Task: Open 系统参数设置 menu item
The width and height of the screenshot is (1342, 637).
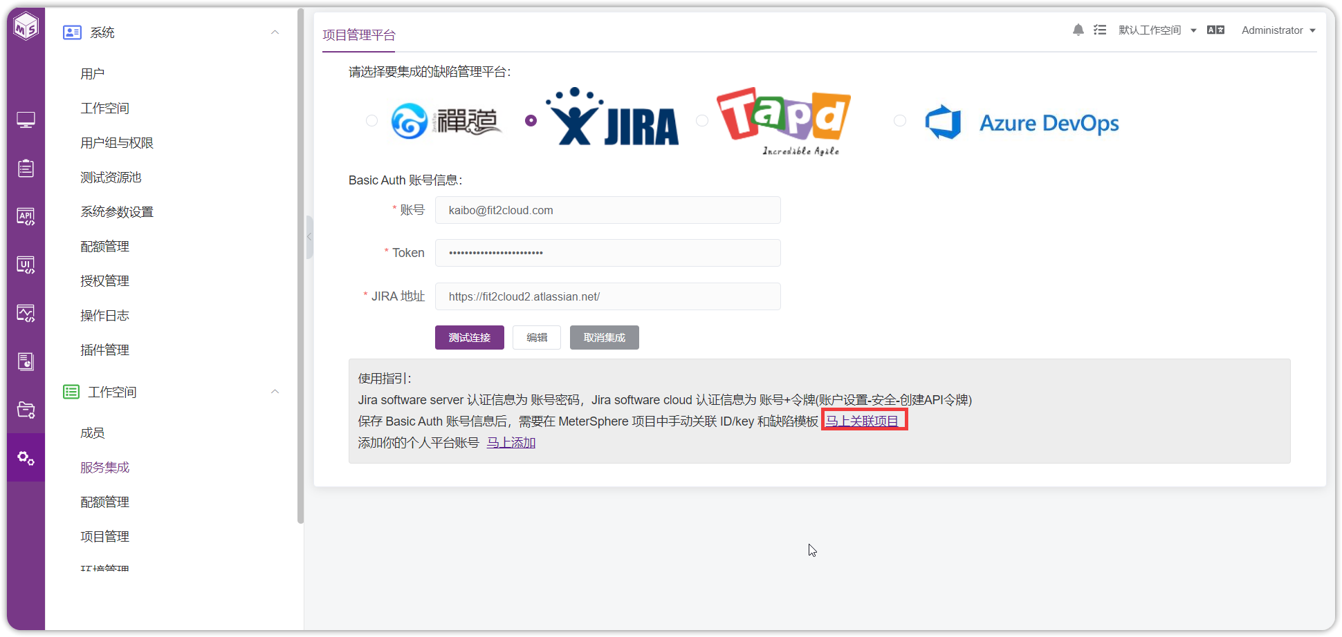Action: point(117,212)
